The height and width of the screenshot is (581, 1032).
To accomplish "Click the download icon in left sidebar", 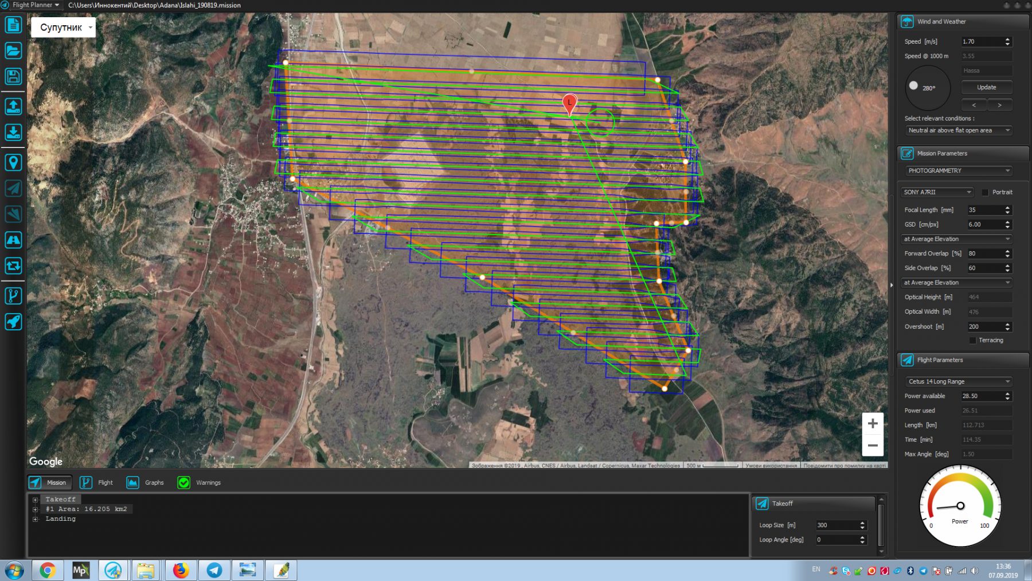I will pos(13,132).
